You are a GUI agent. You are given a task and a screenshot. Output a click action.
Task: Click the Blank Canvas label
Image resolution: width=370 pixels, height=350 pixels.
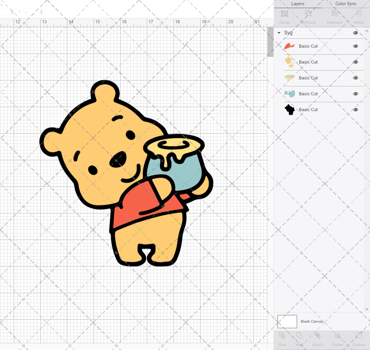click(x=312, y=322)
